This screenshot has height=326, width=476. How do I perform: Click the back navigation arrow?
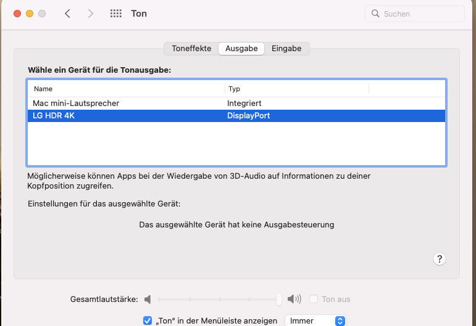point(67,14)
